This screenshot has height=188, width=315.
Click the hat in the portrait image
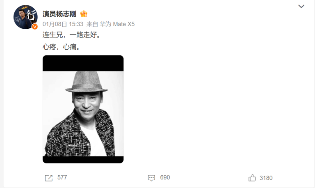tap(87, 82)
